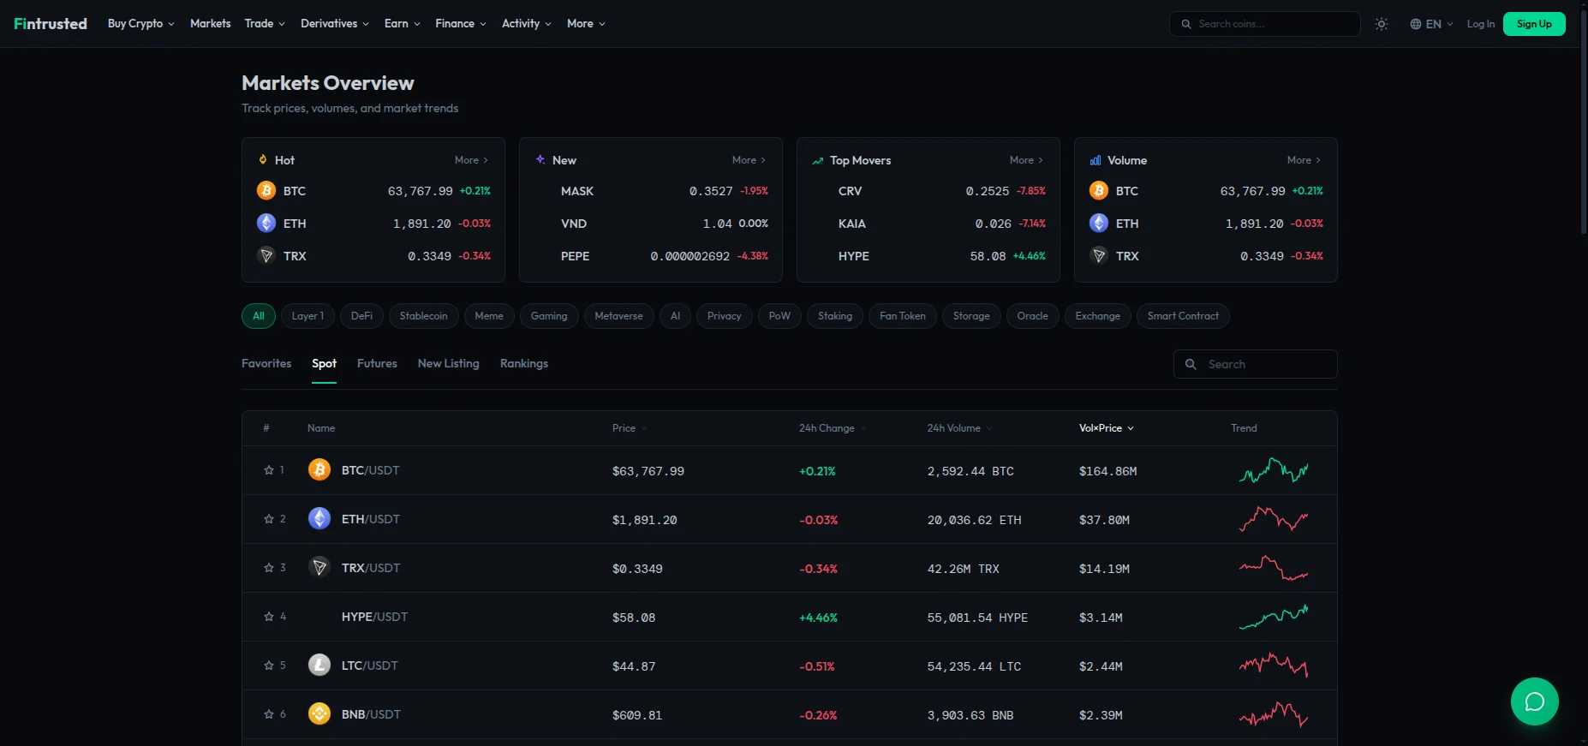This screenshot has width=1588, height=746.
Task: Expand the Derivatives menu
Action: (x=335, y=24)
